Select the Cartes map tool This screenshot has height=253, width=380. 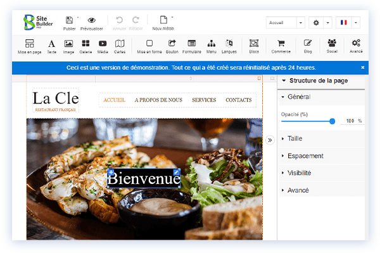point(120,46)
